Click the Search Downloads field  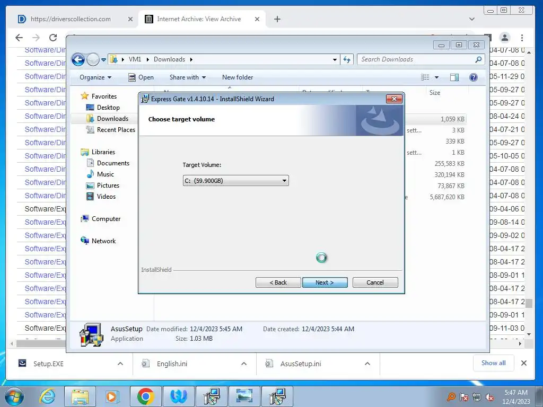tap(416, 59)
